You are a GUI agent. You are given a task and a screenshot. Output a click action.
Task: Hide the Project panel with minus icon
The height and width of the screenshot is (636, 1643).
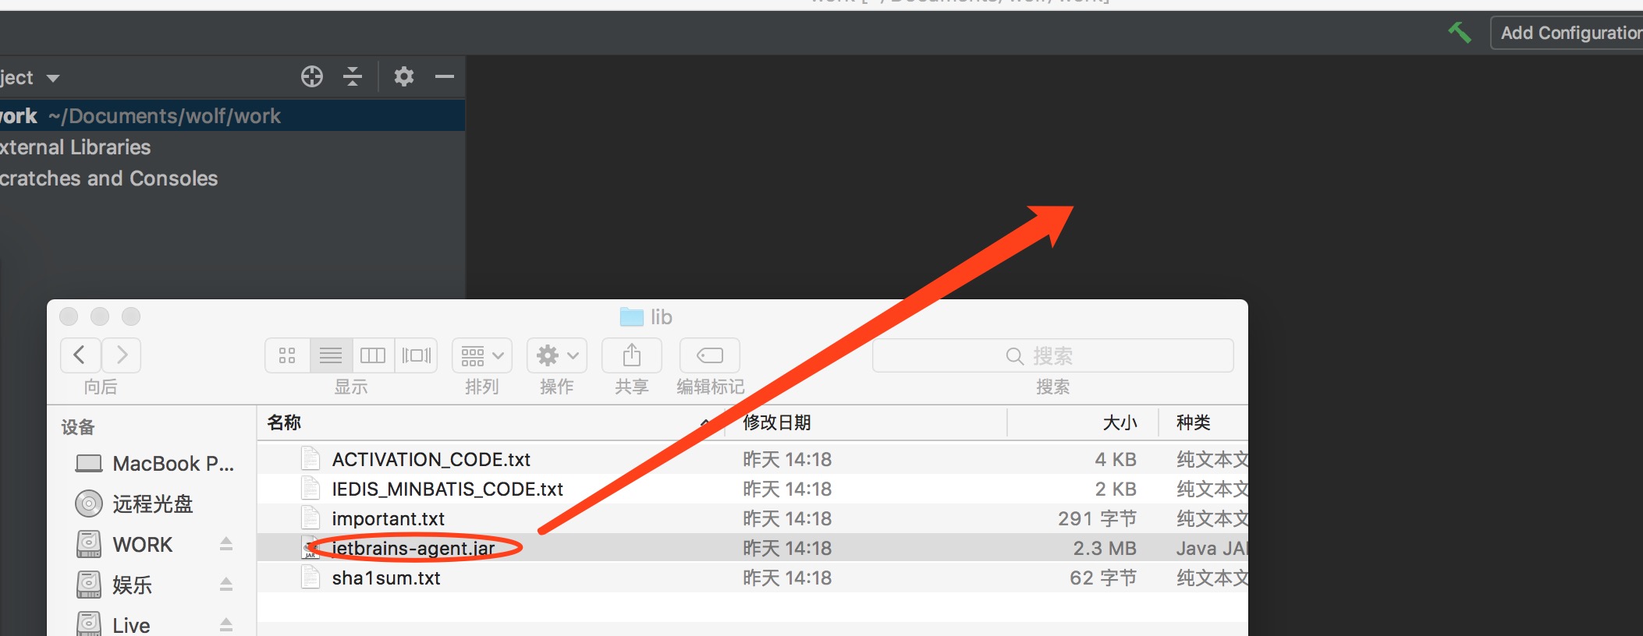pyautogui.click(x=445, y=76)
